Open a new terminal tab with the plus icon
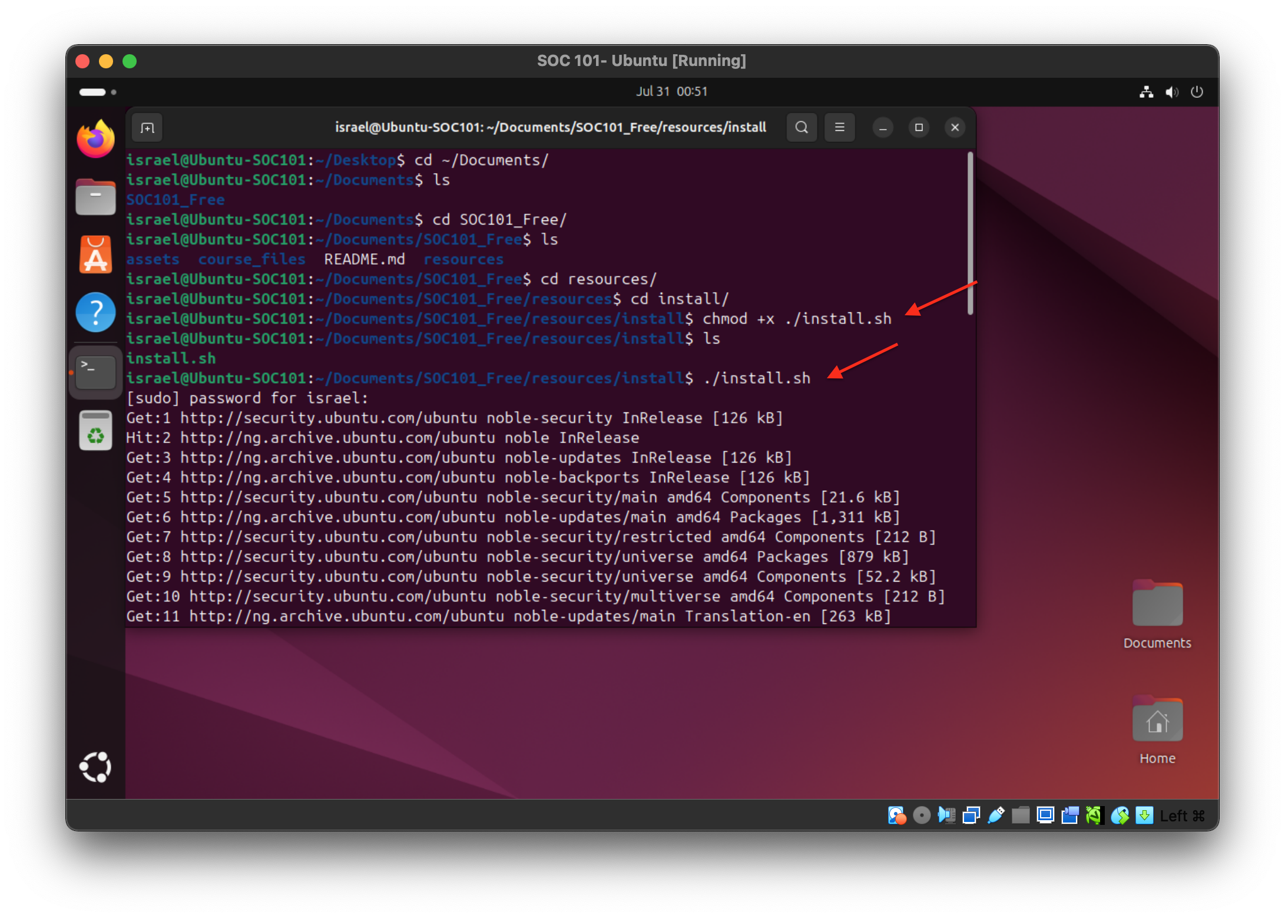Viewport: 1285px width, 918px height. click(x=147, y=127)
